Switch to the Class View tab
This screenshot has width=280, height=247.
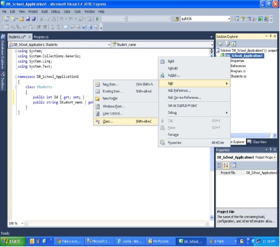257,142
